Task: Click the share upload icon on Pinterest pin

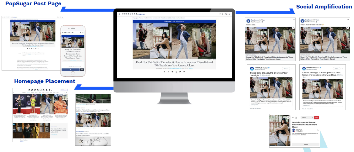Action: pyautogui.click(x=296, y=118)
